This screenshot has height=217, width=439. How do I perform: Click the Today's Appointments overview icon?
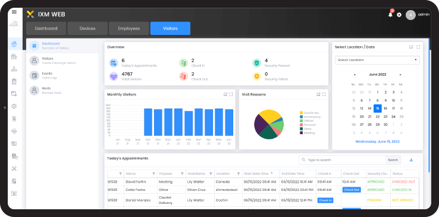[114, 63]
